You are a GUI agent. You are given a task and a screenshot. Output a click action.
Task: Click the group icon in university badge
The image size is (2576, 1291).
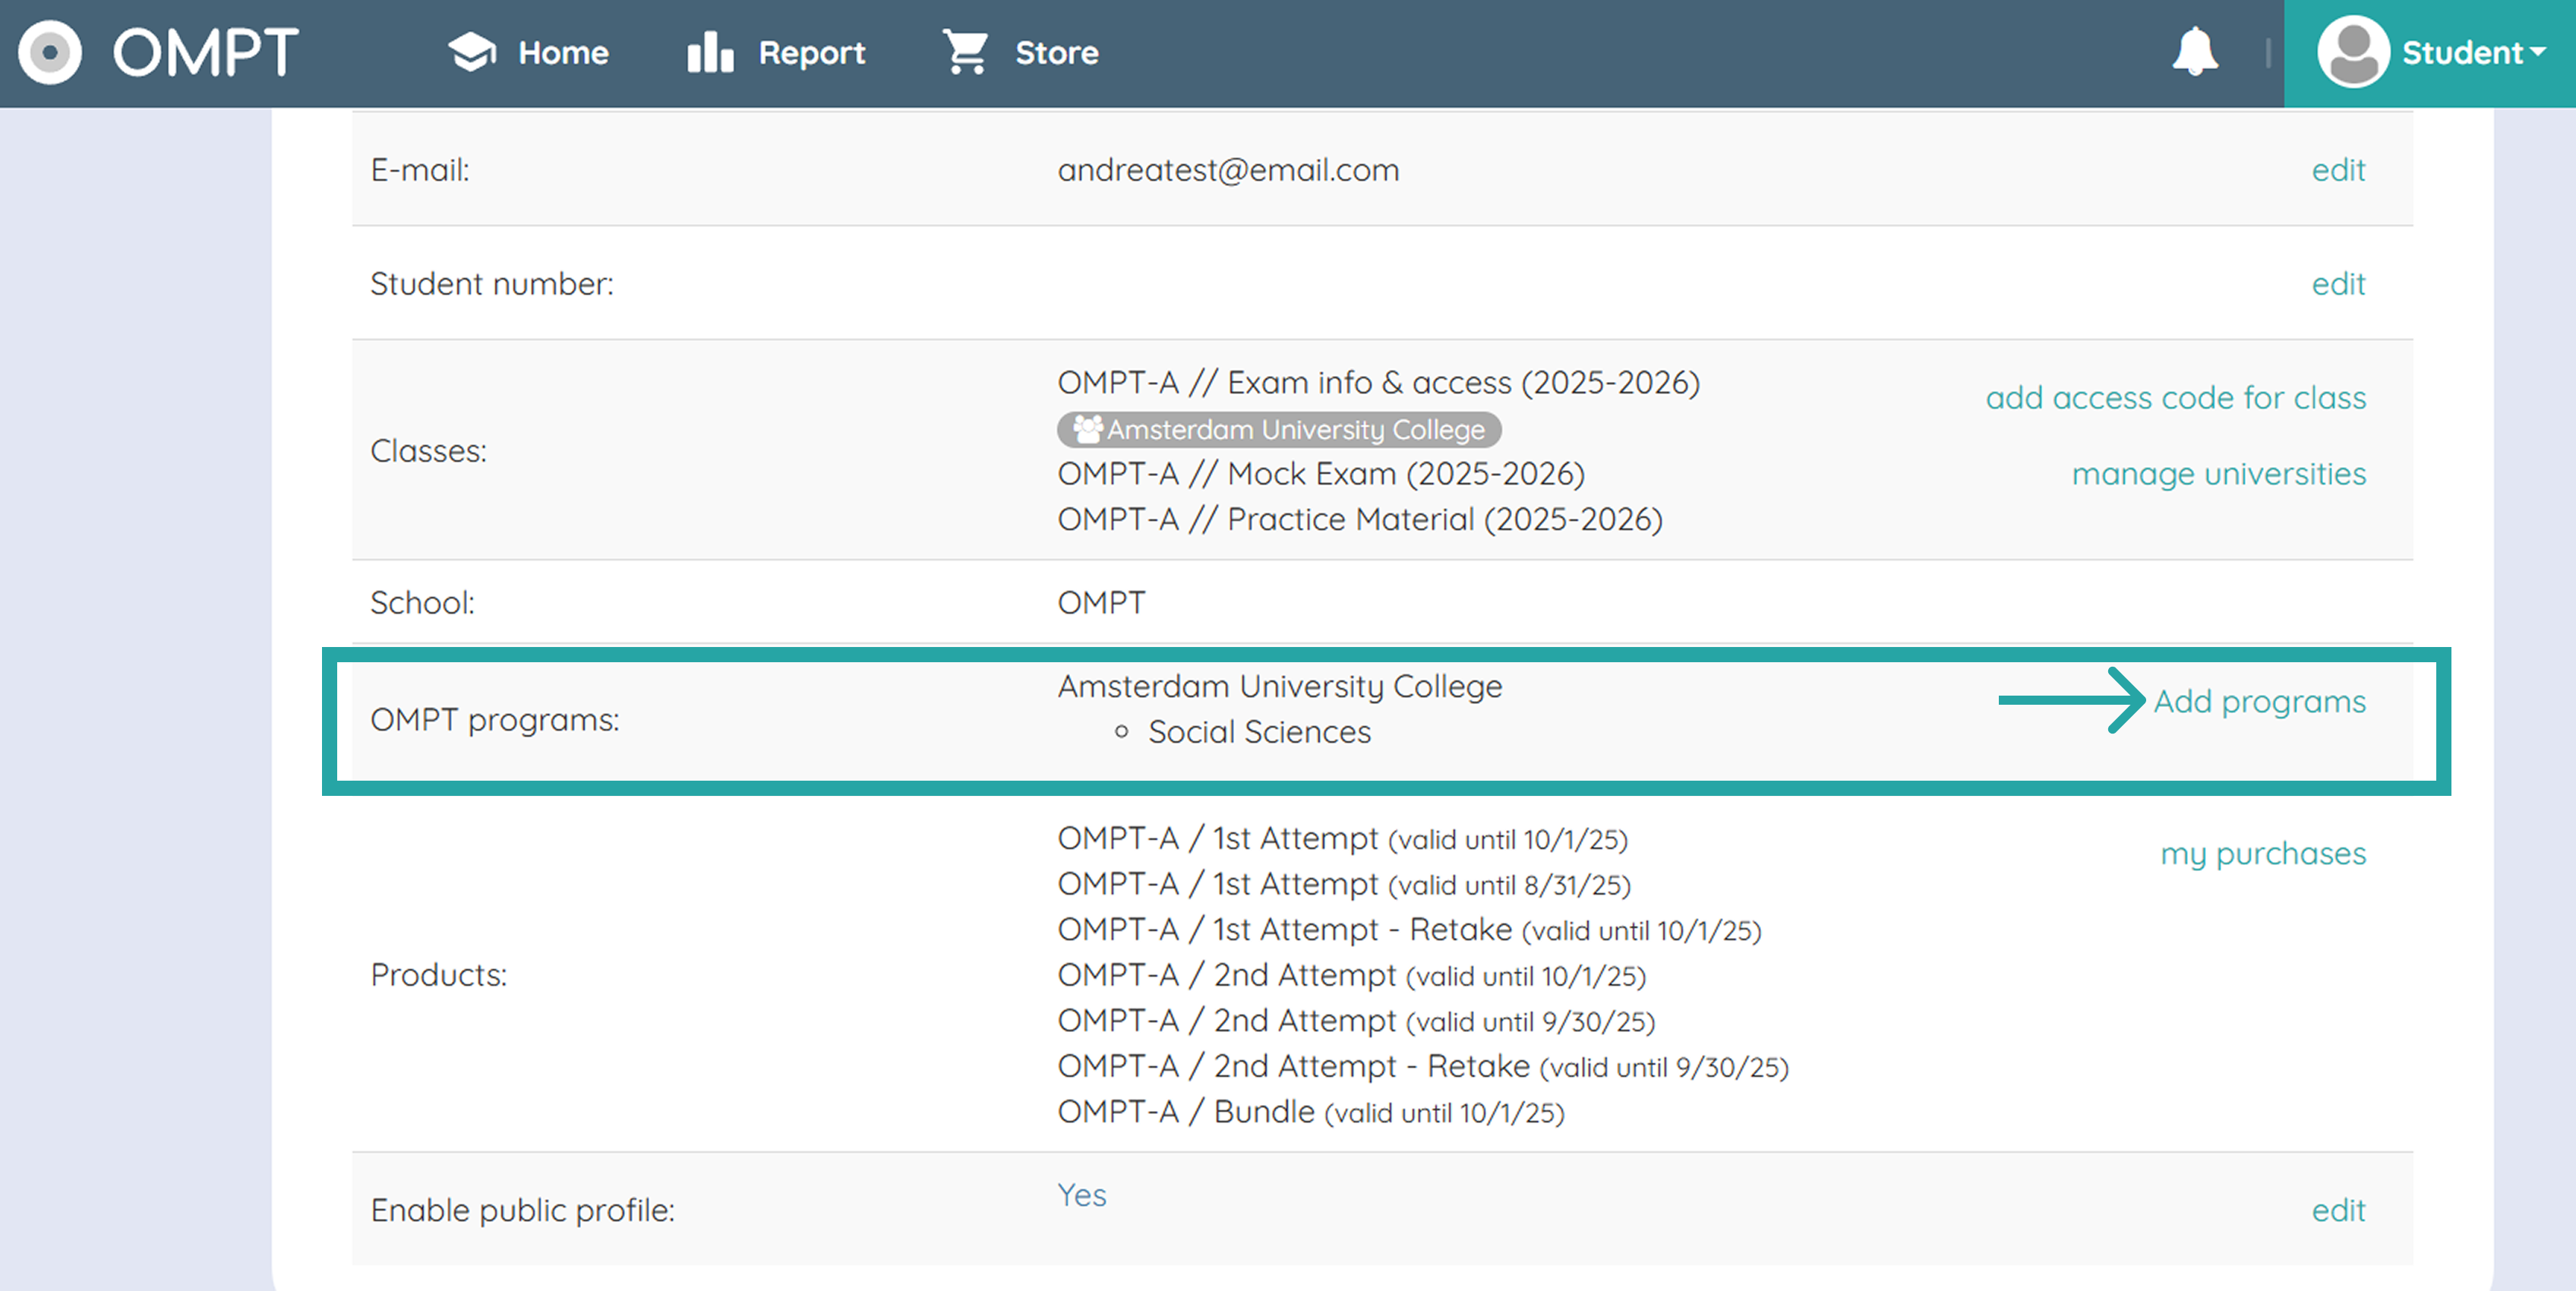pyautogui.click(x=1087, y=430)
